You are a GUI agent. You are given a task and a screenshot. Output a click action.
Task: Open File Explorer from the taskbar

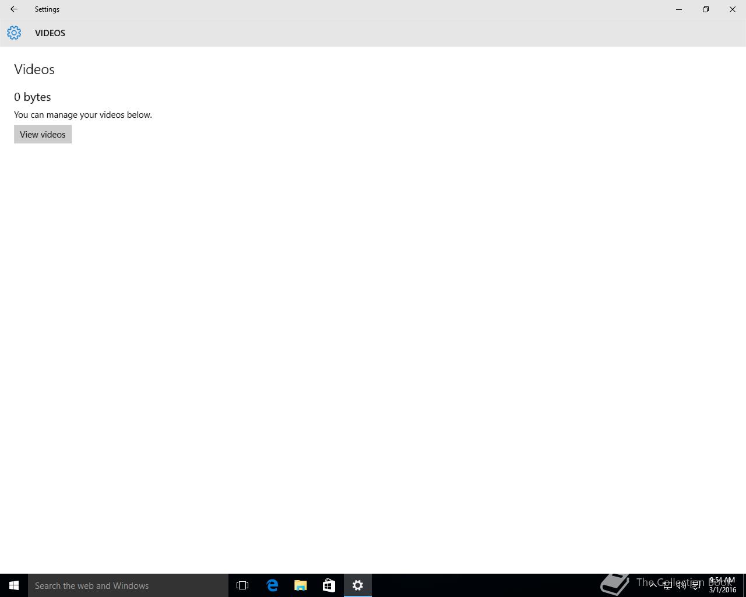click(301, 585)
